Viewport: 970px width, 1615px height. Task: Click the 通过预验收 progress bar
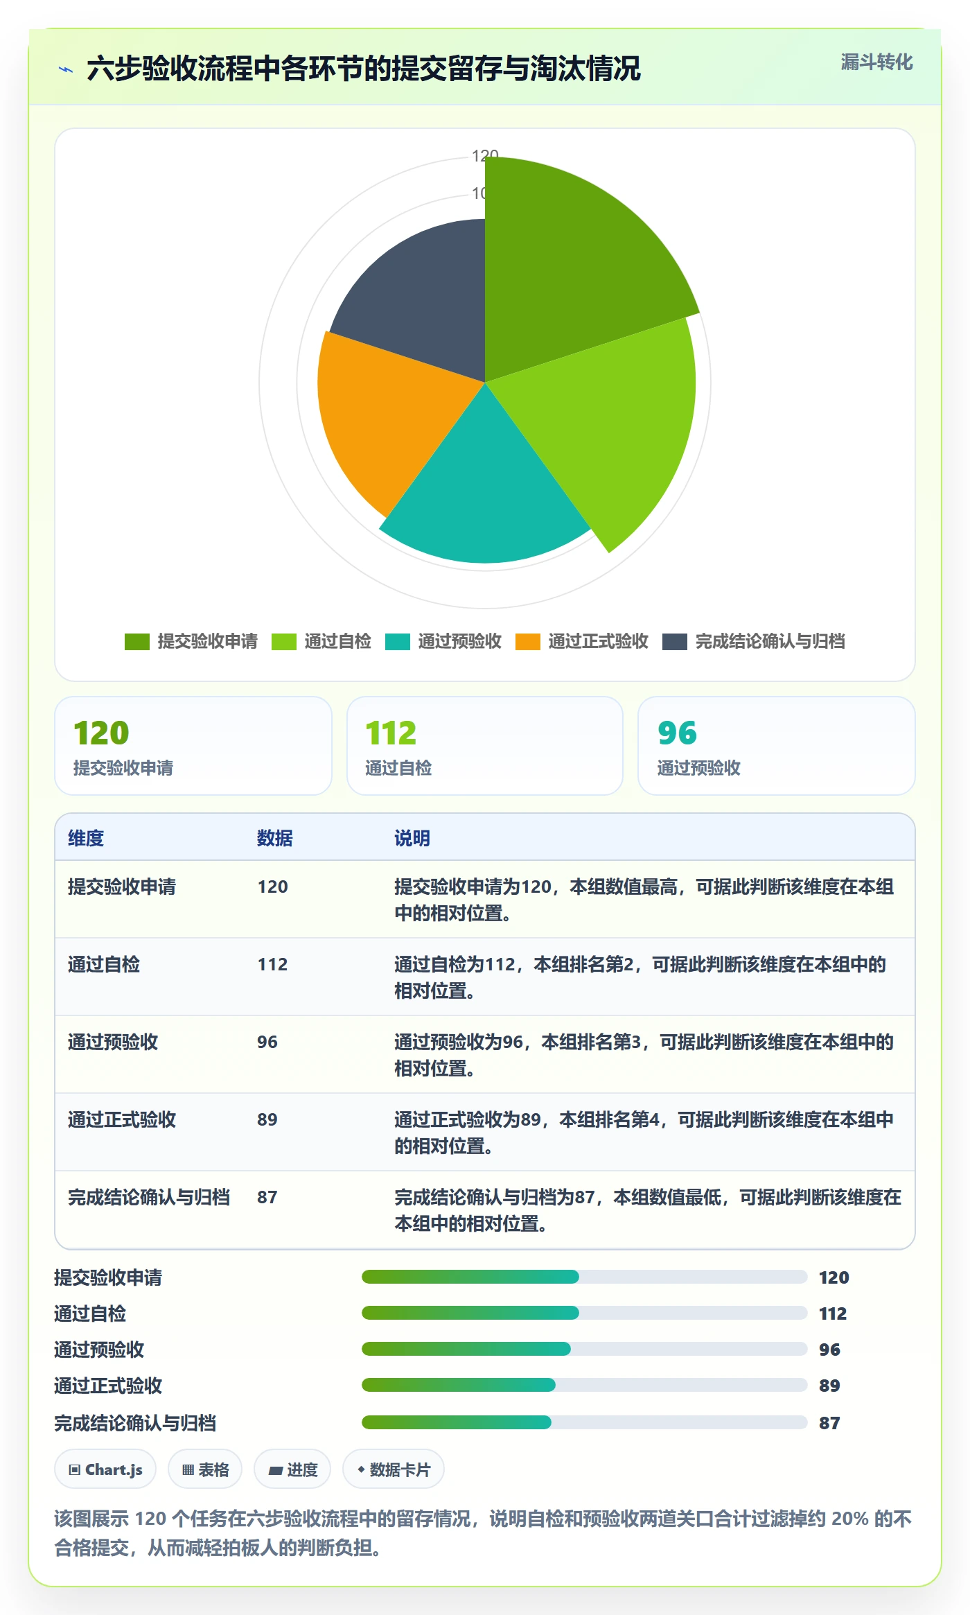(x=585, y=1349)
